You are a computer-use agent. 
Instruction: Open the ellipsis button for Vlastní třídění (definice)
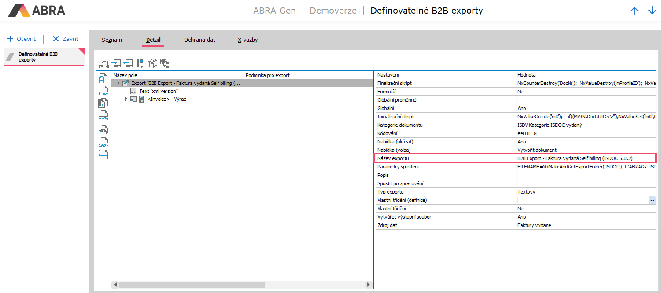pos(652,200)
